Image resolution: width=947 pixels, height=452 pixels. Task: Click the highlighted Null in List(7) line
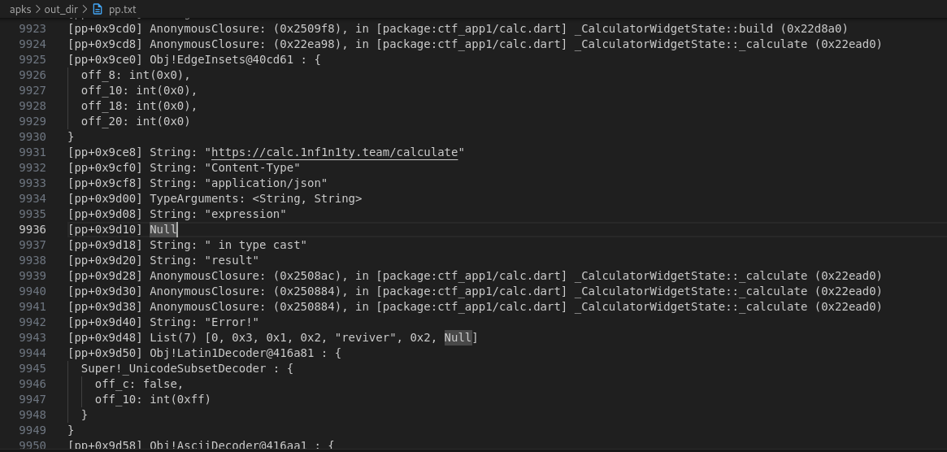458,337
